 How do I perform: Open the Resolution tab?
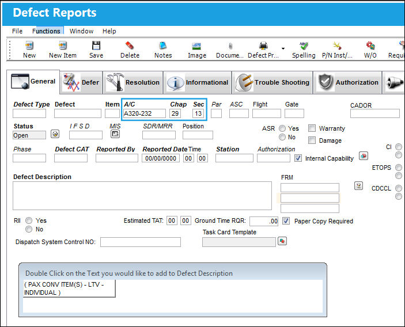pos(133,82)
